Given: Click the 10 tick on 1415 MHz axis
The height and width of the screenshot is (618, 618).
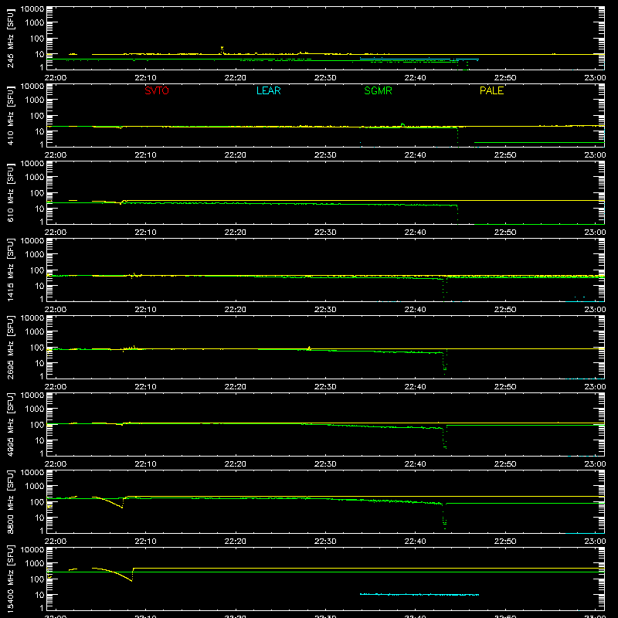Looking at the screenshot, I should tap(40, 286).
